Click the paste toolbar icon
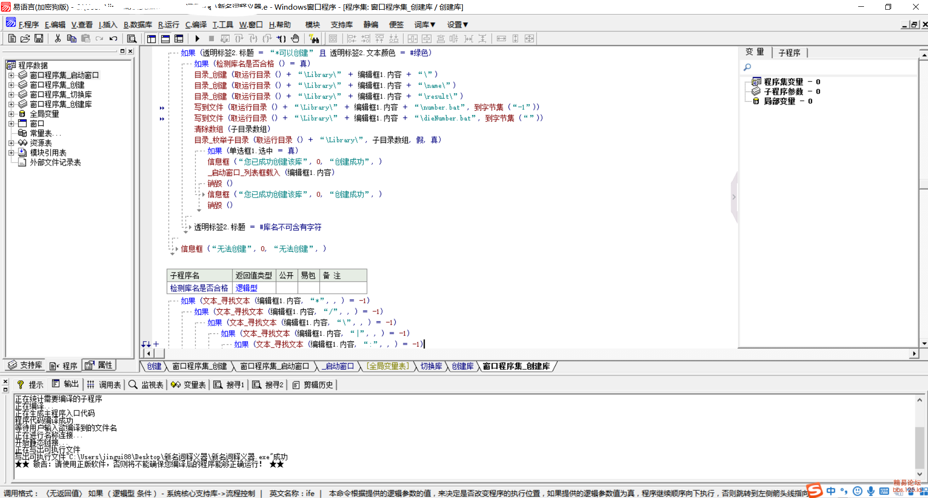The height and width of the screenshot is (498, 928). 86,39
